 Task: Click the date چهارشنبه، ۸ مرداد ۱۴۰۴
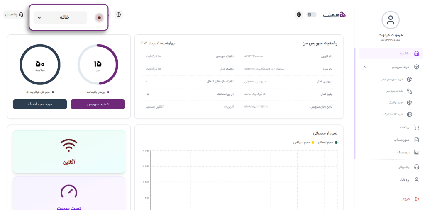pyautogui.click(x=158, y=43)
